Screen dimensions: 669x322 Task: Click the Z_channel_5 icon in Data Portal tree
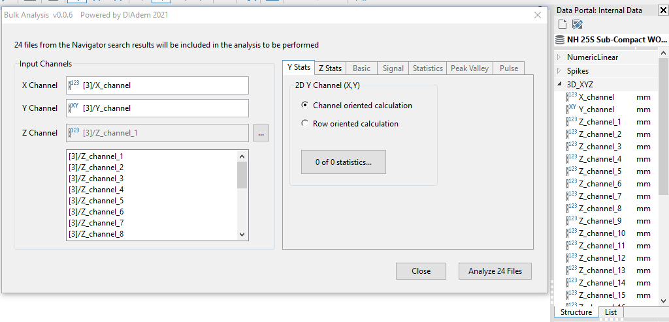click(572, 171)
